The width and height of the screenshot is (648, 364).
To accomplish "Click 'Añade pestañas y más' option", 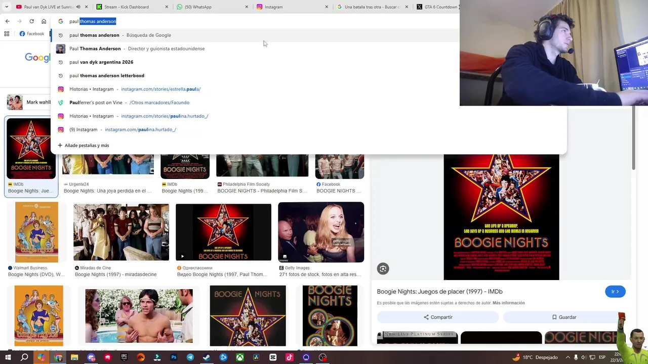I will point(84,146).
